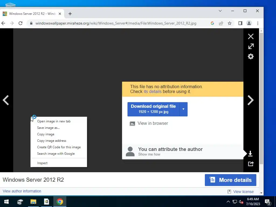Click the address bar URL
Screen dimensions: 276x207
pyautogui.click(x=116, y=23)
